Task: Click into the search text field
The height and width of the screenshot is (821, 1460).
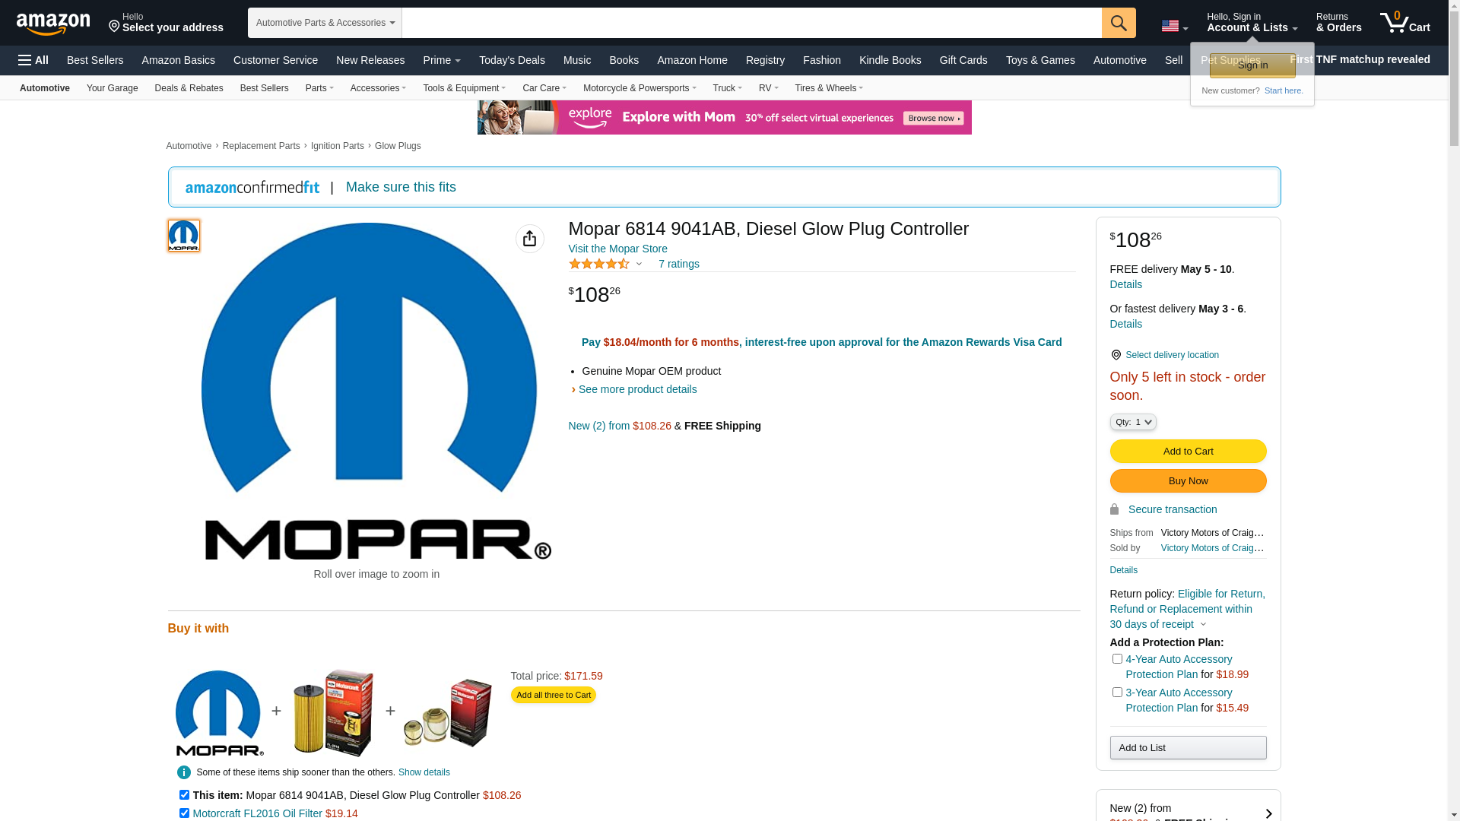Action: (x=751, y=23)
